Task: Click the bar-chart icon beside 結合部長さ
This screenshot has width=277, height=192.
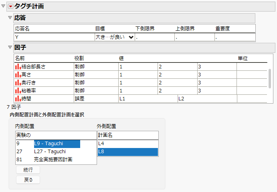Action: pyautogui.click(x=18, y=67)
